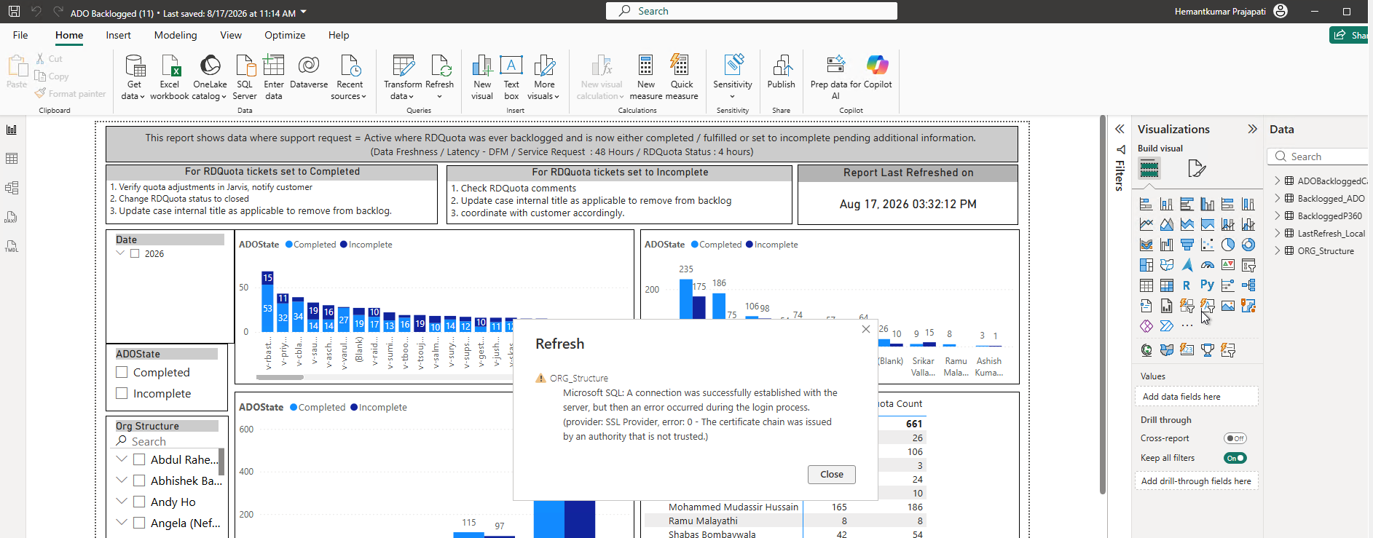Expand the ORG_Structure table in Data pane
The image size is (1373, 538).
pos(1278,250)
